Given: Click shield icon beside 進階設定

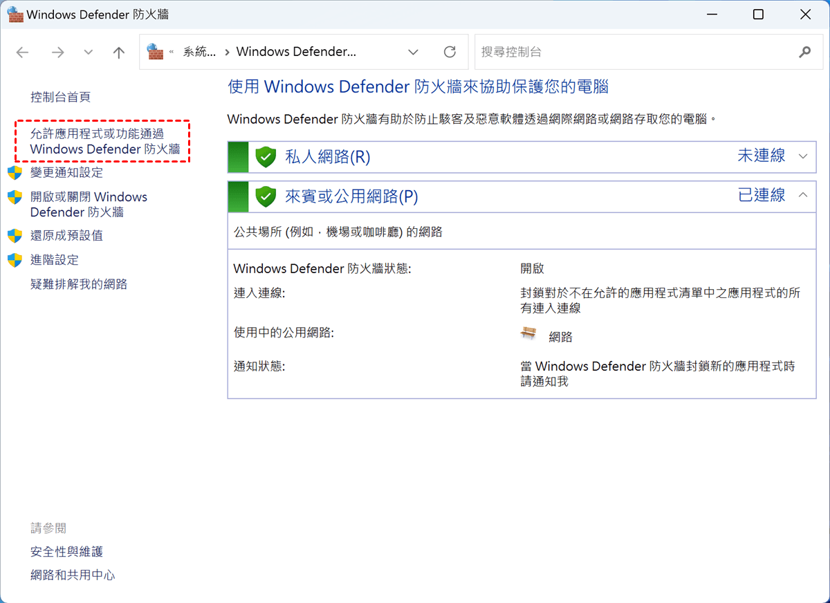Looking at the screenshot, I should [15, 260].
